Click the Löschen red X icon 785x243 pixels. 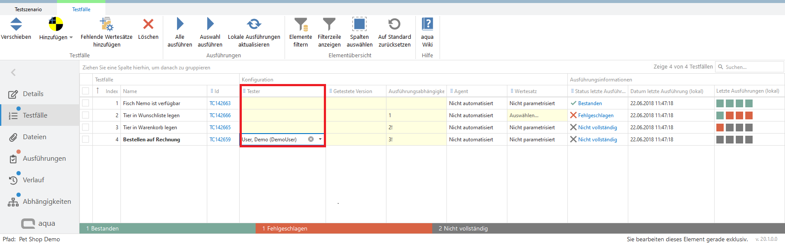(x=148, y=24)
